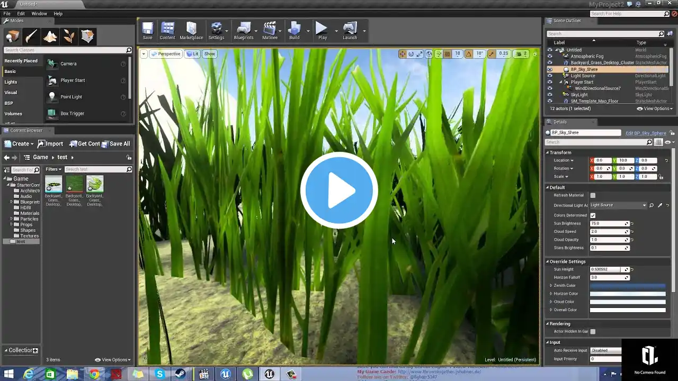Select the Landscape mode icon

pos(50,36)
